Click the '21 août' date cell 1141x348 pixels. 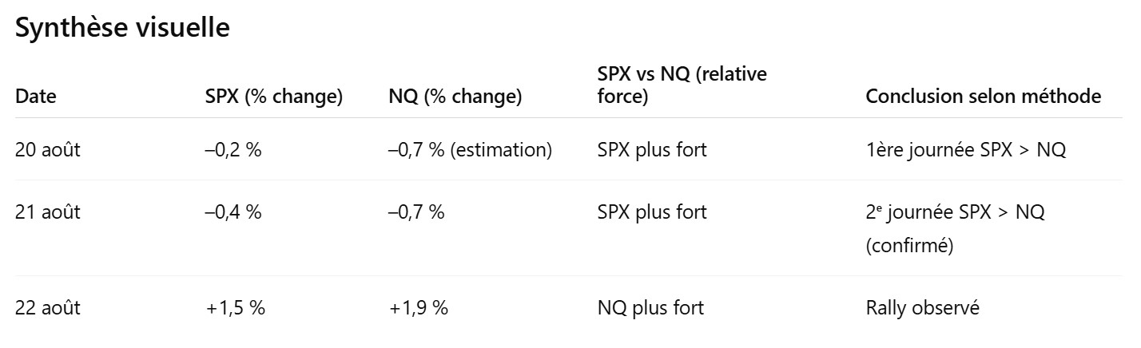pyautogui.click(x=48, y=212)
